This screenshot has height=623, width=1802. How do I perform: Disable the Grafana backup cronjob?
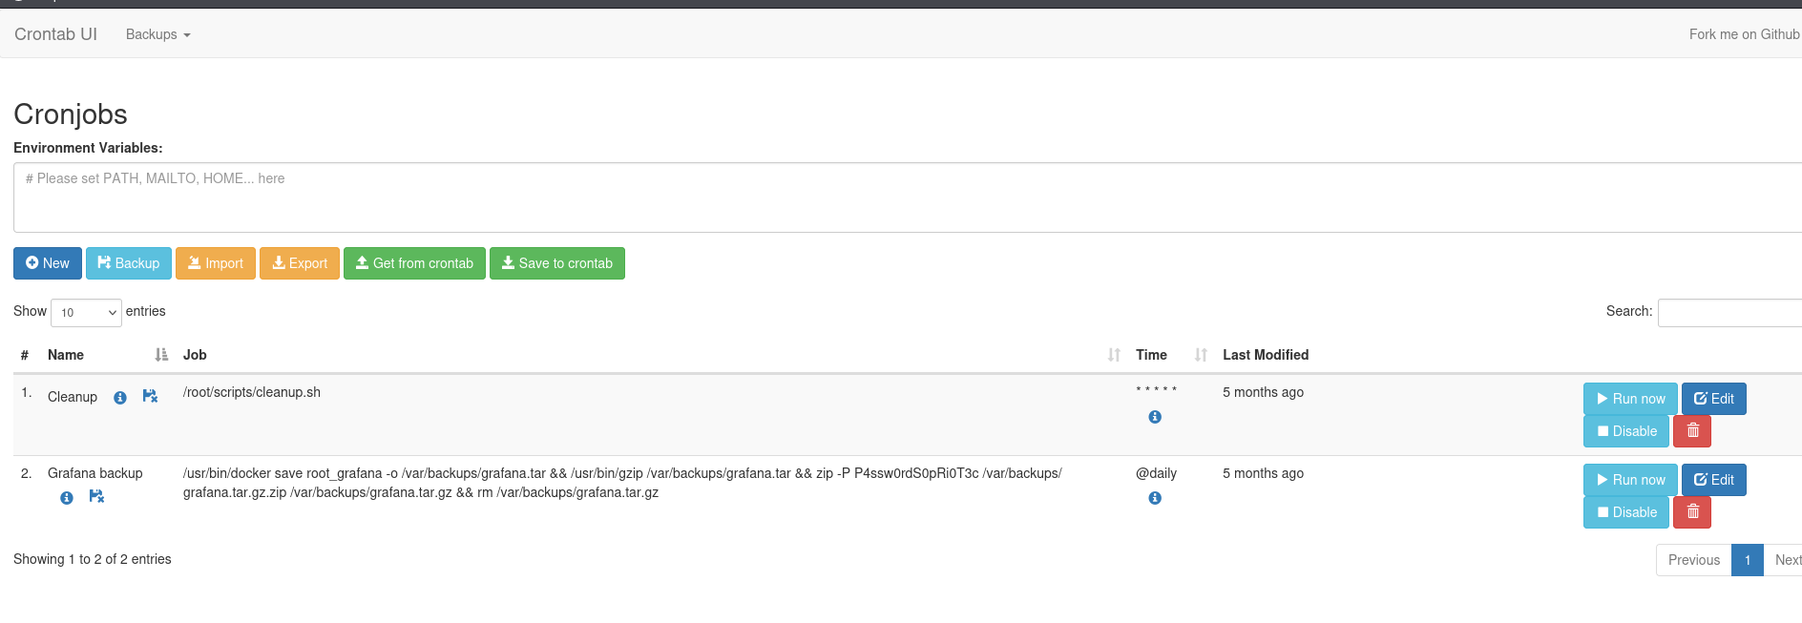[x=1626, y=512]
